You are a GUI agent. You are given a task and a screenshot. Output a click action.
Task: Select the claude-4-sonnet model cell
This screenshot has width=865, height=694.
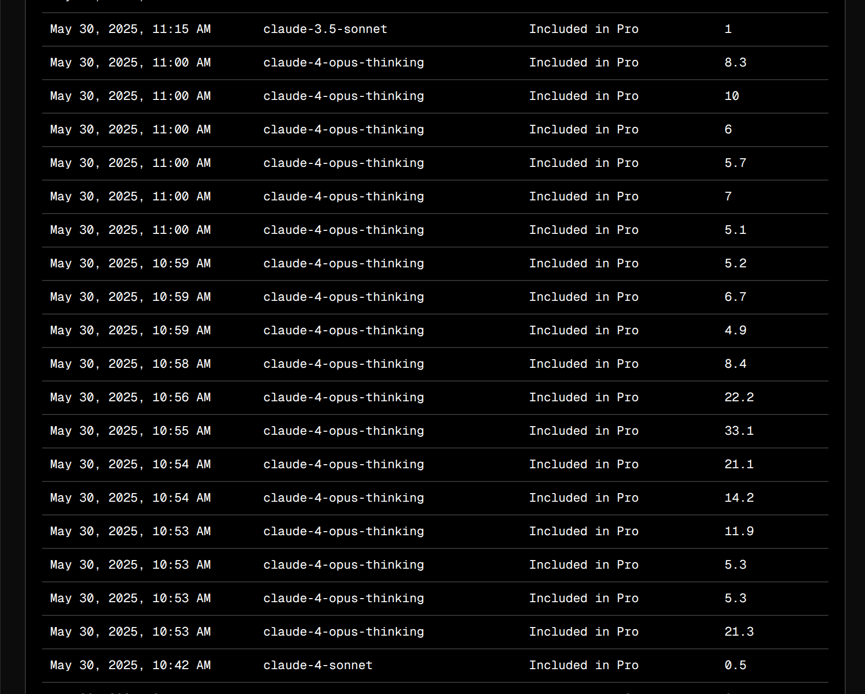(x=318, y=666)
